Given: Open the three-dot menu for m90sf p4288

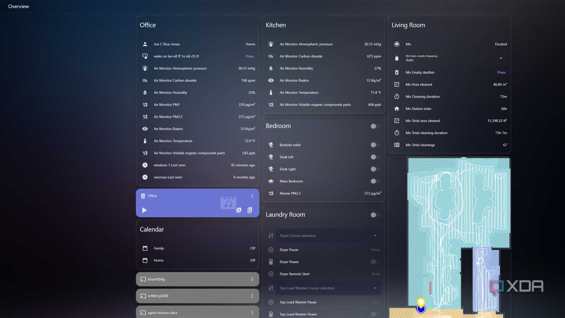Looking at the screenshot, I should click(252, 296).
